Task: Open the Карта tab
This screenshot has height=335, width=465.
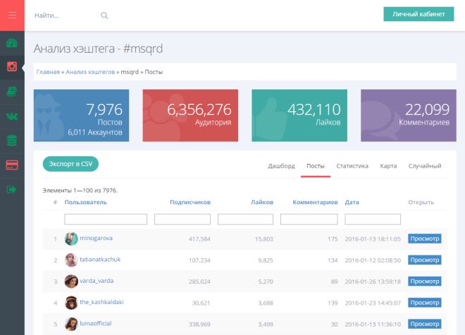Action: (x=388, y=166)
